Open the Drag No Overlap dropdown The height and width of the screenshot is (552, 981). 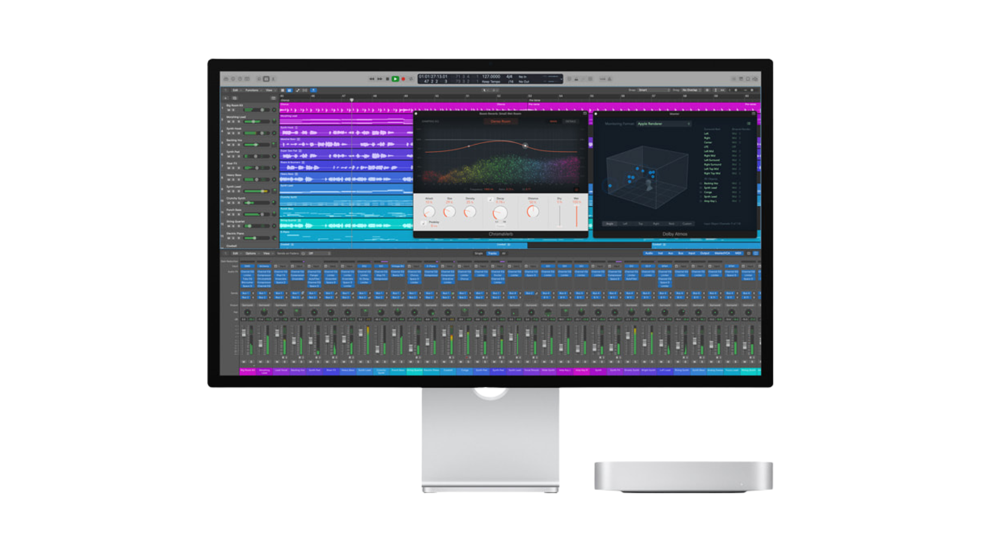point(691,90)
